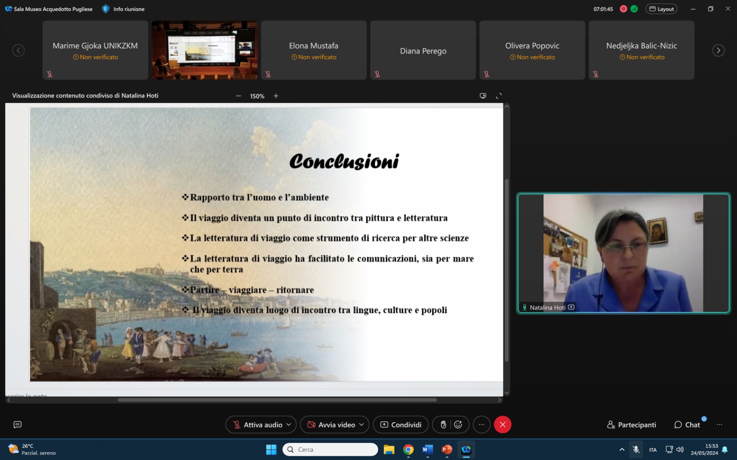Turn on camera with Avvia video
737x460 pixels.
point(332,425)
